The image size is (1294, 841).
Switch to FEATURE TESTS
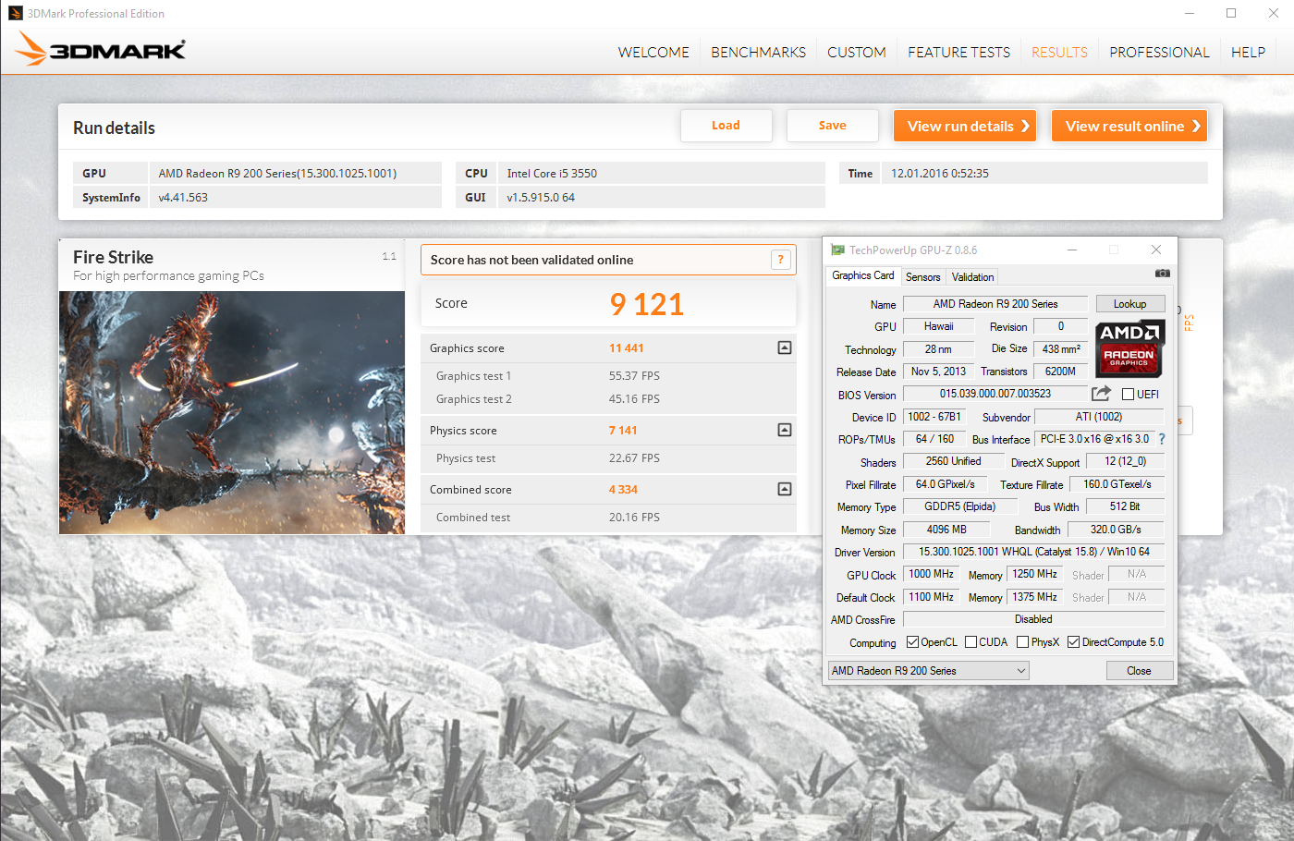(958, 53)
